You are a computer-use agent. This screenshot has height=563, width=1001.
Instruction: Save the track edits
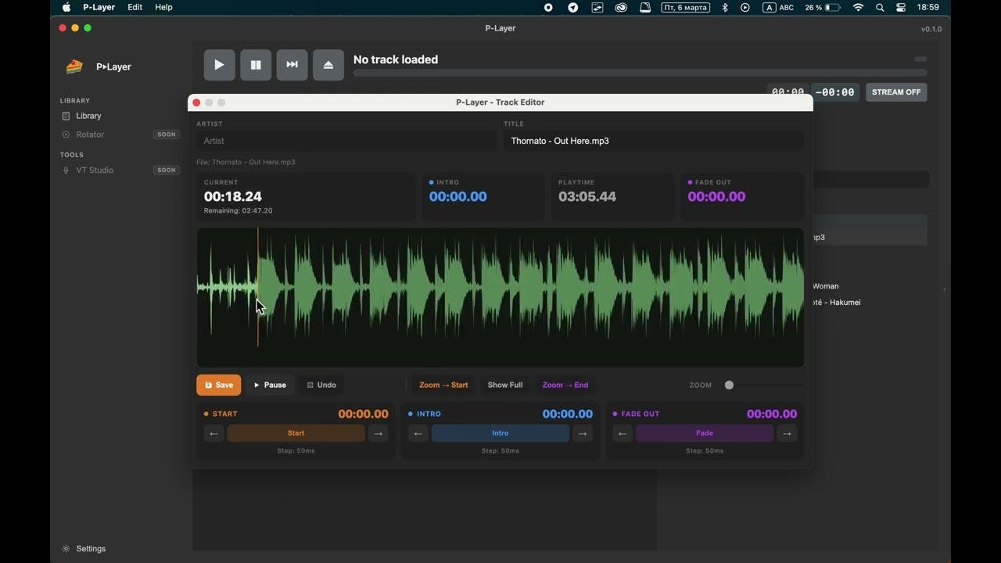click(219, 385)
